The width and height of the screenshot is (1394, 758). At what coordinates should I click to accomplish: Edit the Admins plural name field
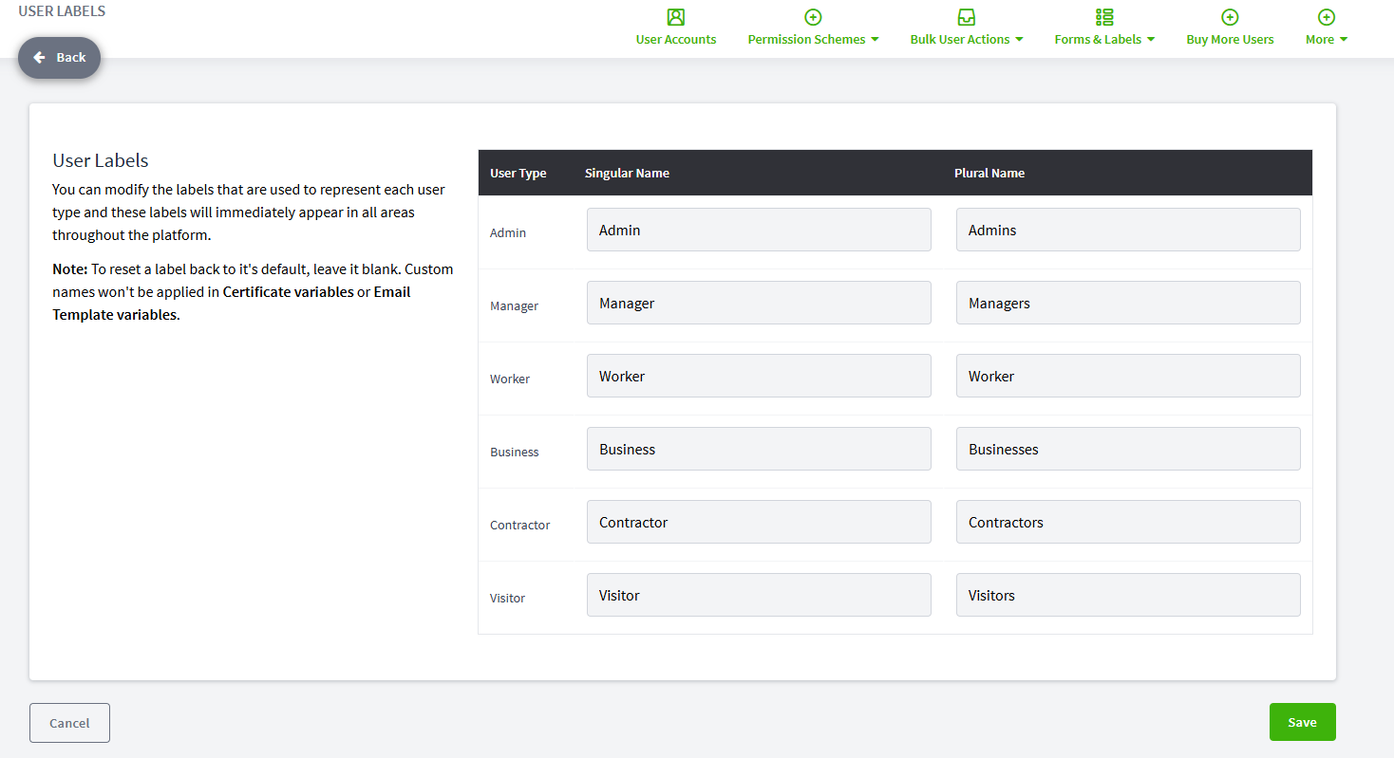click(x=1128, y=230)
